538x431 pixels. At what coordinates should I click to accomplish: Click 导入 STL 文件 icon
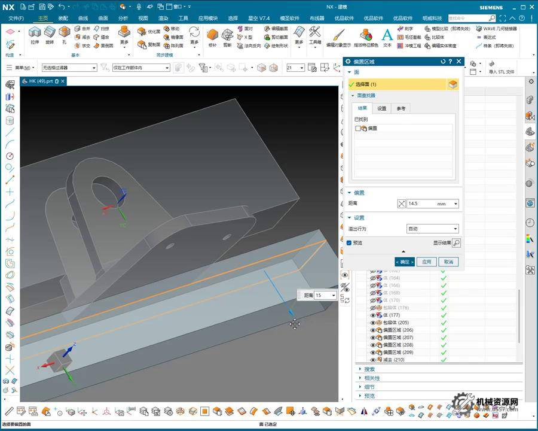click(492, 64)
